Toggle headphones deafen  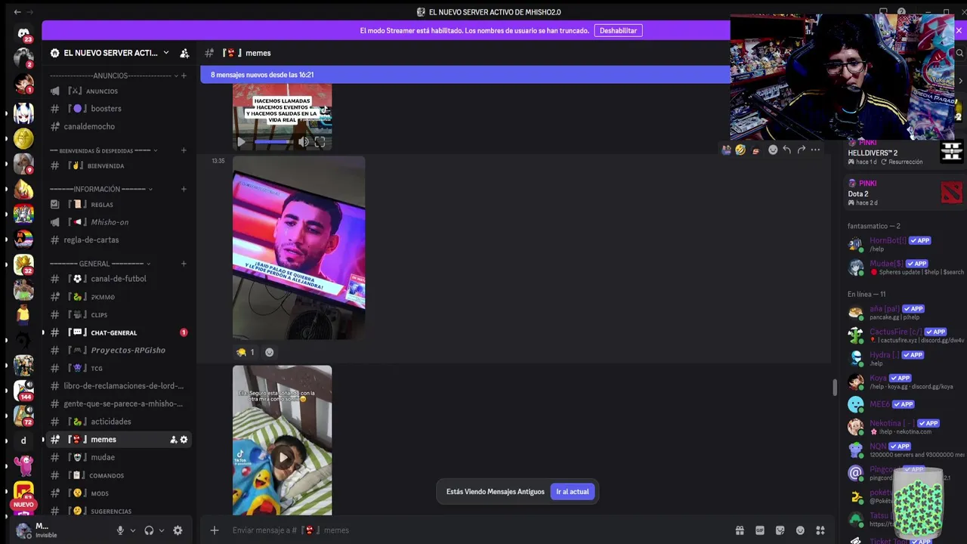(149, 530)
